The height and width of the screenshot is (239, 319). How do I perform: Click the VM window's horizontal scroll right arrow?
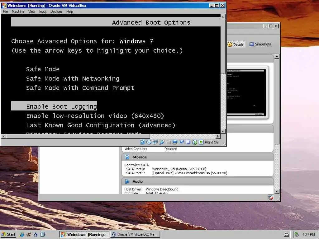[x=218, y=136]
